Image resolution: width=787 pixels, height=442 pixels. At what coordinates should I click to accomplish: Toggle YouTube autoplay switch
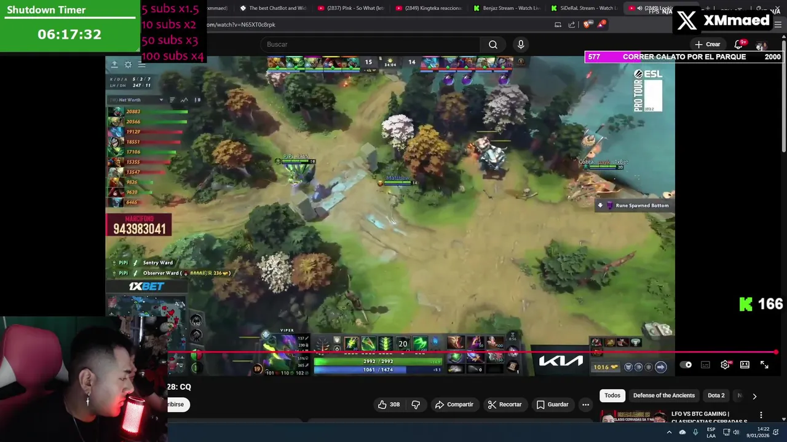pos(686,365)
